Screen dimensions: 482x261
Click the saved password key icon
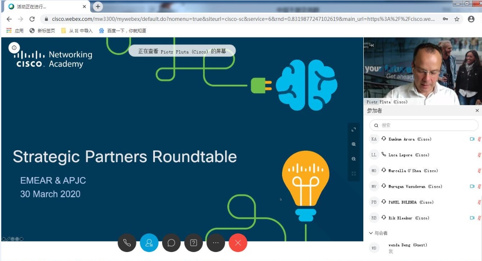pyautogui.click(x=445, y=19)
